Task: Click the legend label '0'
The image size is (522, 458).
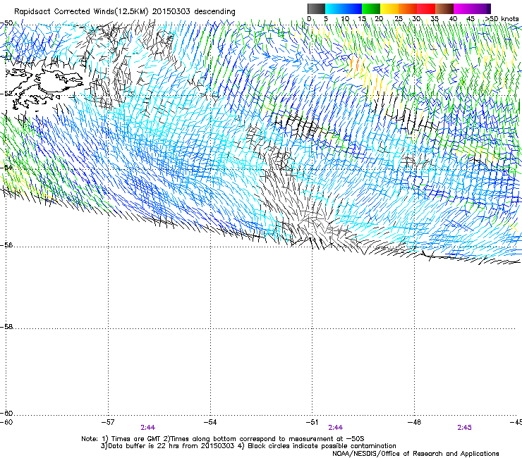Action: tap(309, 19)
